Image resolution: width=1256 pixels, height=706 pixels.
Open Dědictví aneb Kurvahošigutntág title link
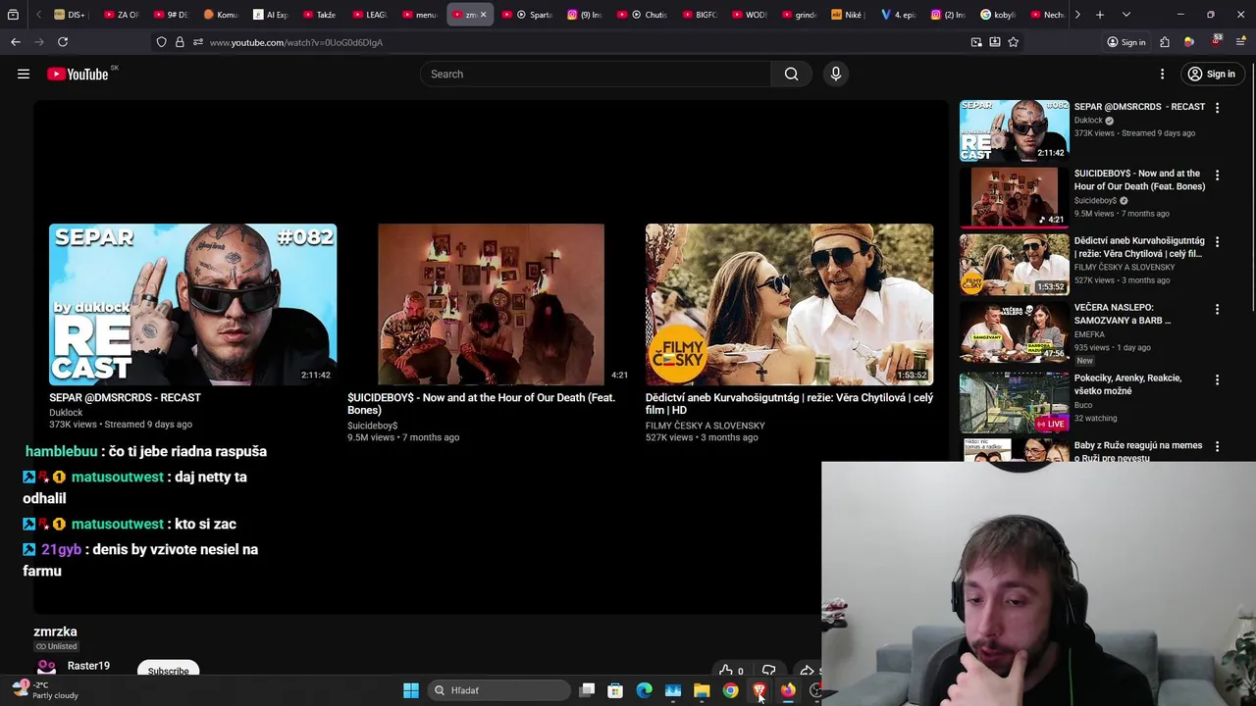789,404
